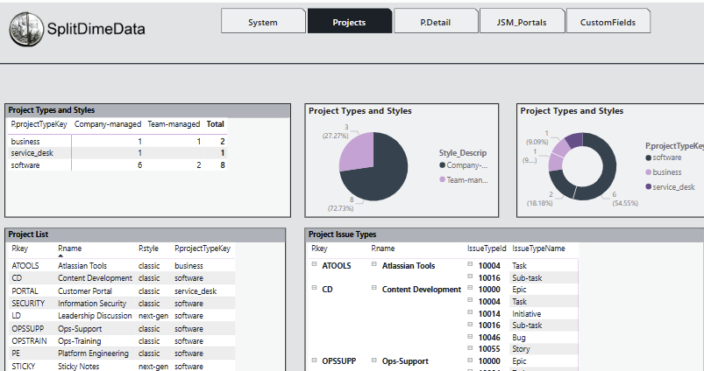The width and height of the screenshot is (704, 371).
Task: Select the PORTAL project key
Action: click(25, 291)
